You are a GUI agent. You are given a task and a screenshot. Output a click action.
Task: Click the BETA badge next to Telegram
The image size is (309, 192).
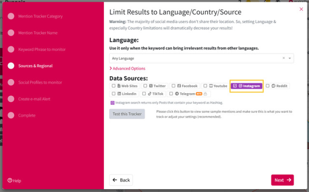coord(199,94)
